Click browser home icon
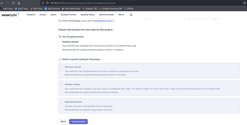Screen dimensions: 247x125 tap(19, 3)
